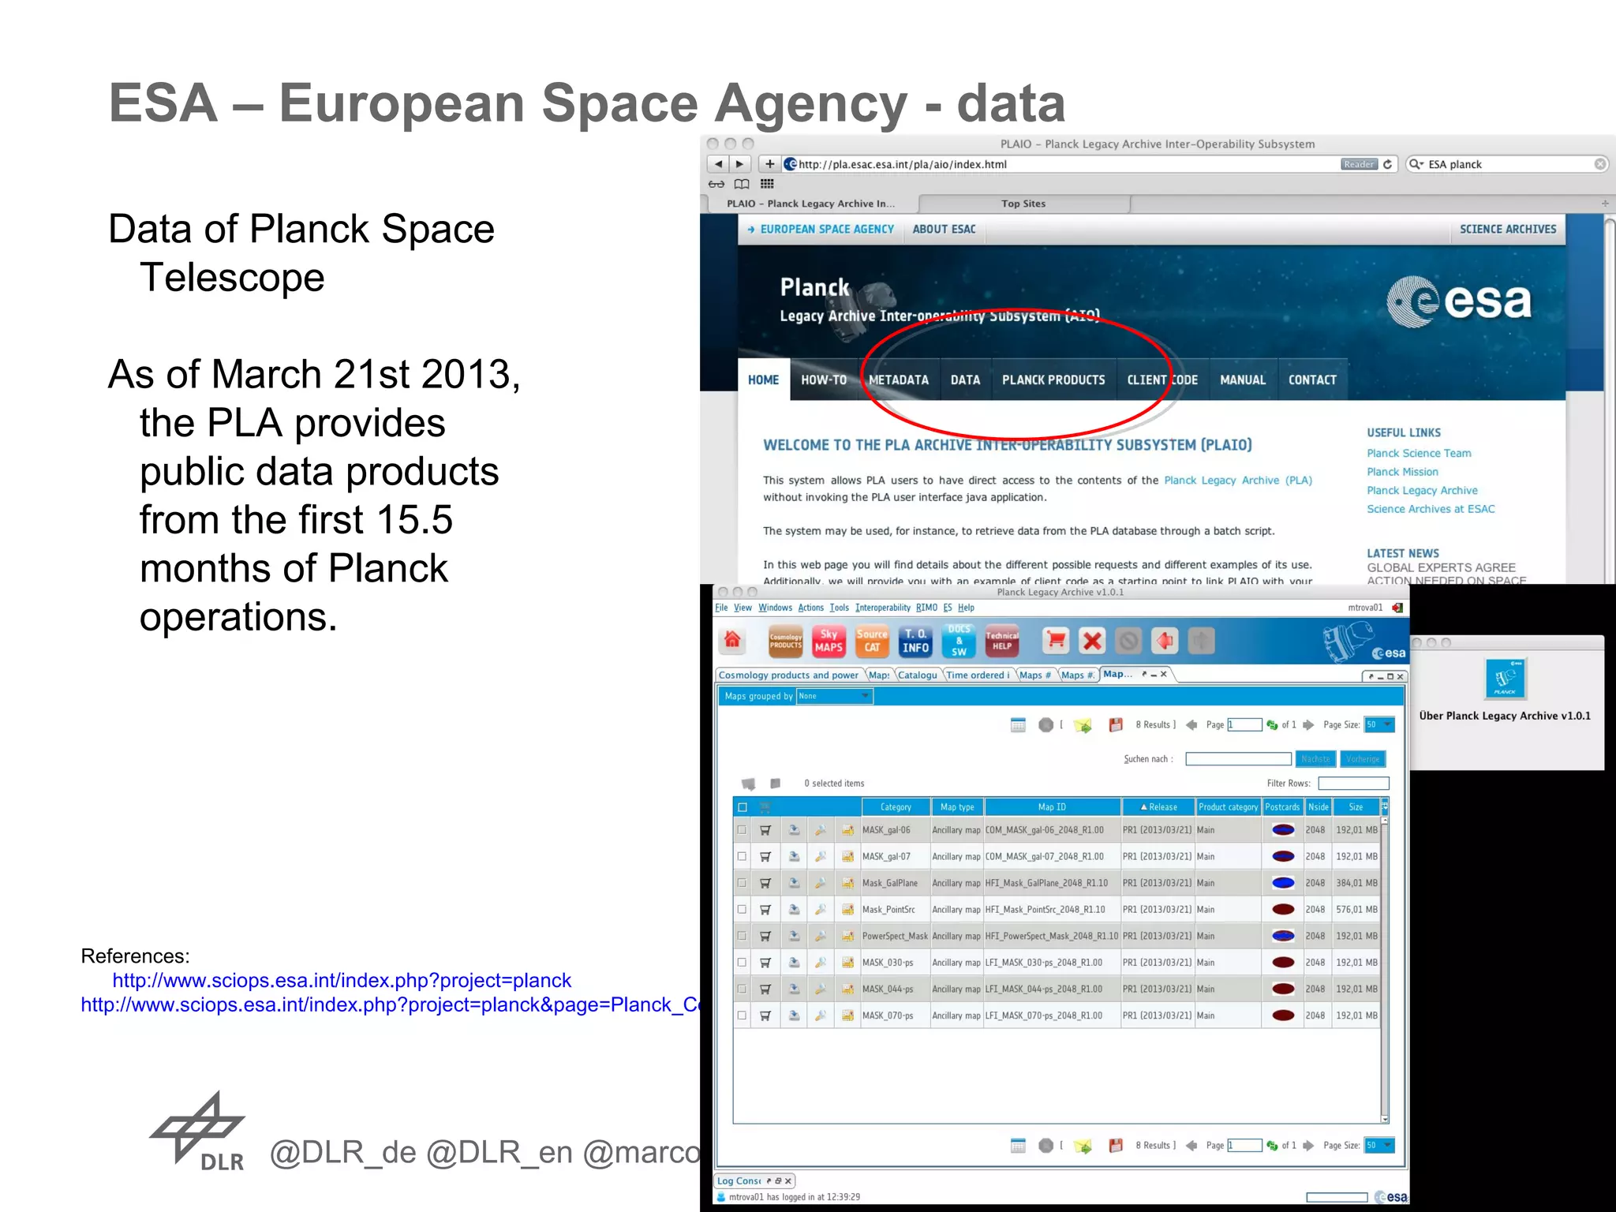Image resolution: width=1616 pixels, height=1212 pixels.
Task: Open Technical Help toolbar button
Action: (1002, 641)
